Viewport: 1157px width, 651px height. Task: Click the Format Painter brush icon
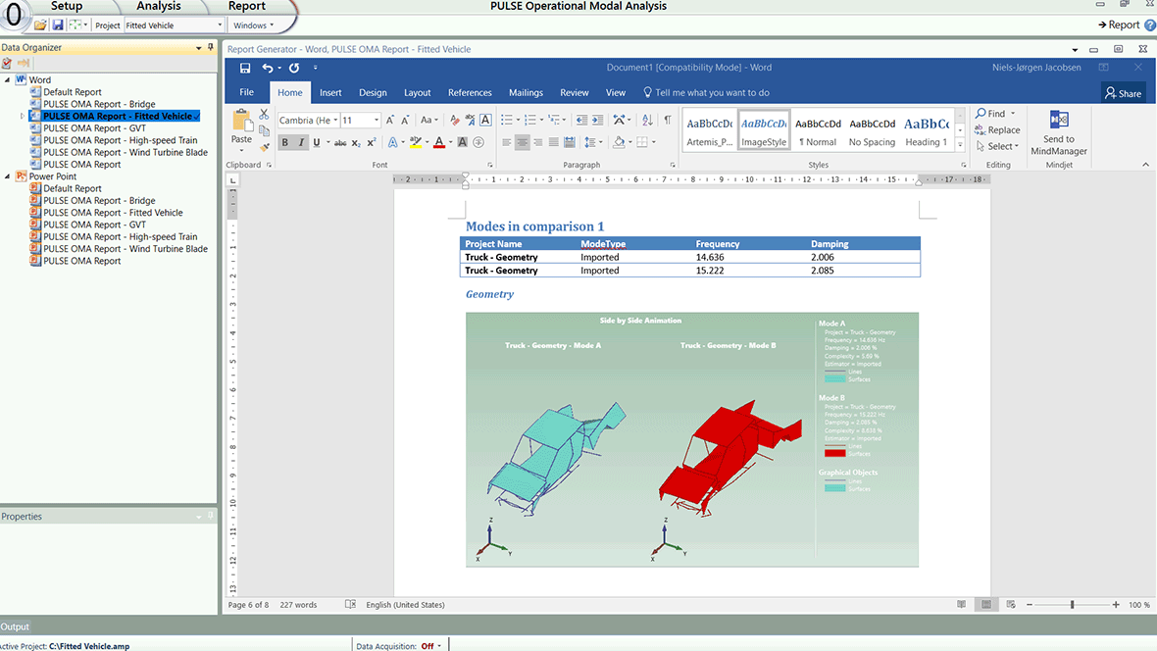point(265,147)
